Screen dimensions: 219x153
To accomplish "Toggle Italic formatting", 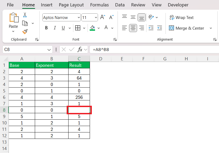I will [x=55, y=28].
